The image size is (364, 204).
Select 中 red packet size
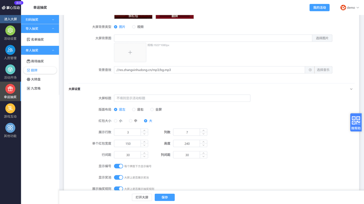[x=131, y=121]
